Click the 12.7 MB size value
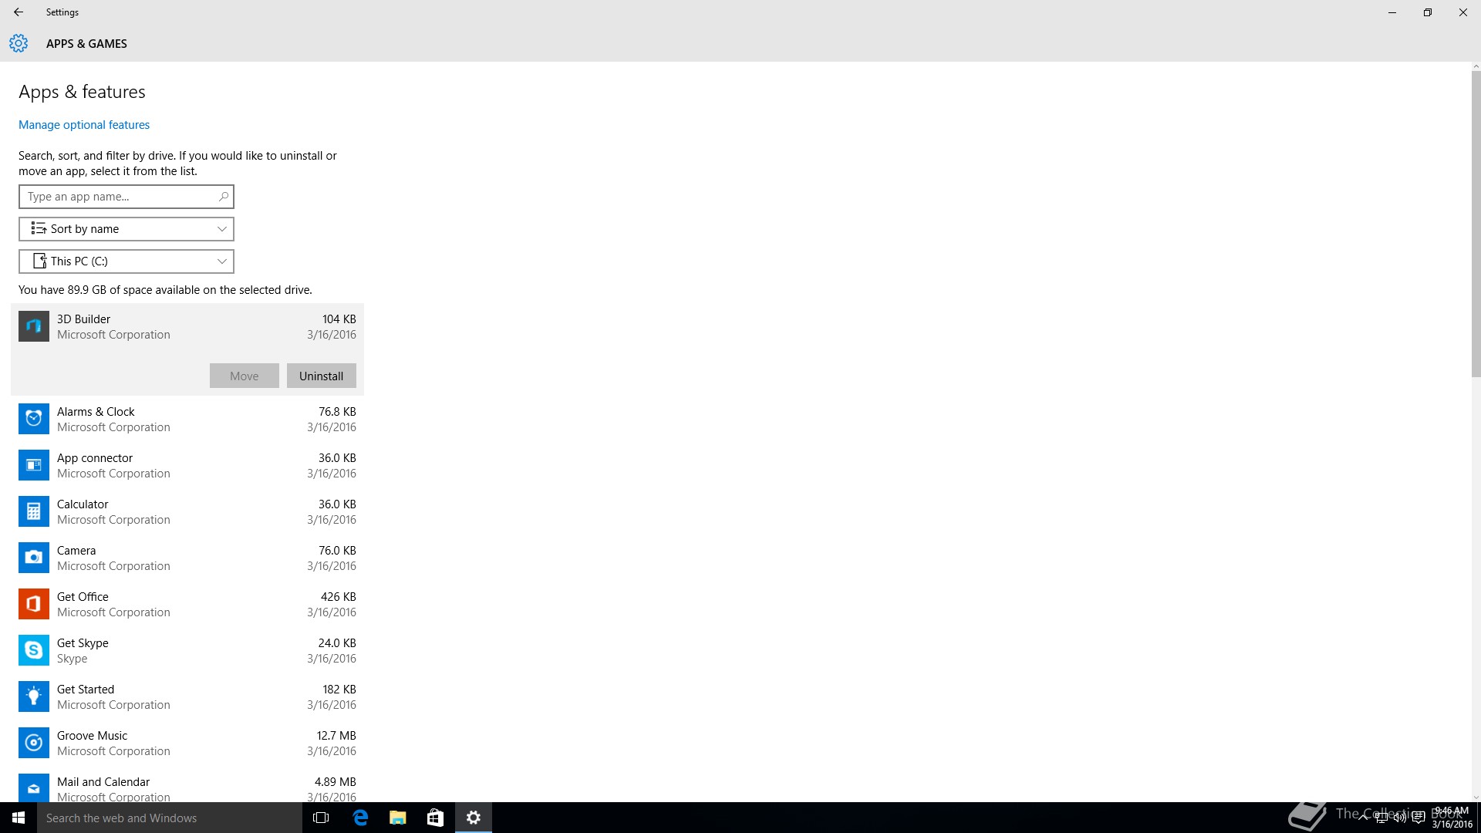This screenshot has height=833, width=1481. pos(336,736)
